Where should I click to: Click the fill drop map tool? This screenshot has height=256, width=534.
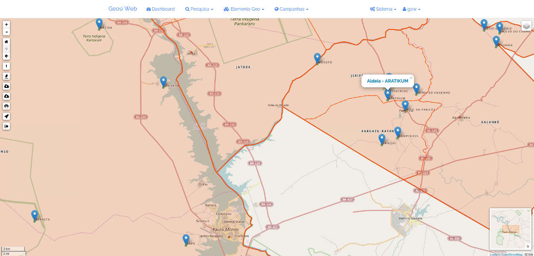(6, 76)
